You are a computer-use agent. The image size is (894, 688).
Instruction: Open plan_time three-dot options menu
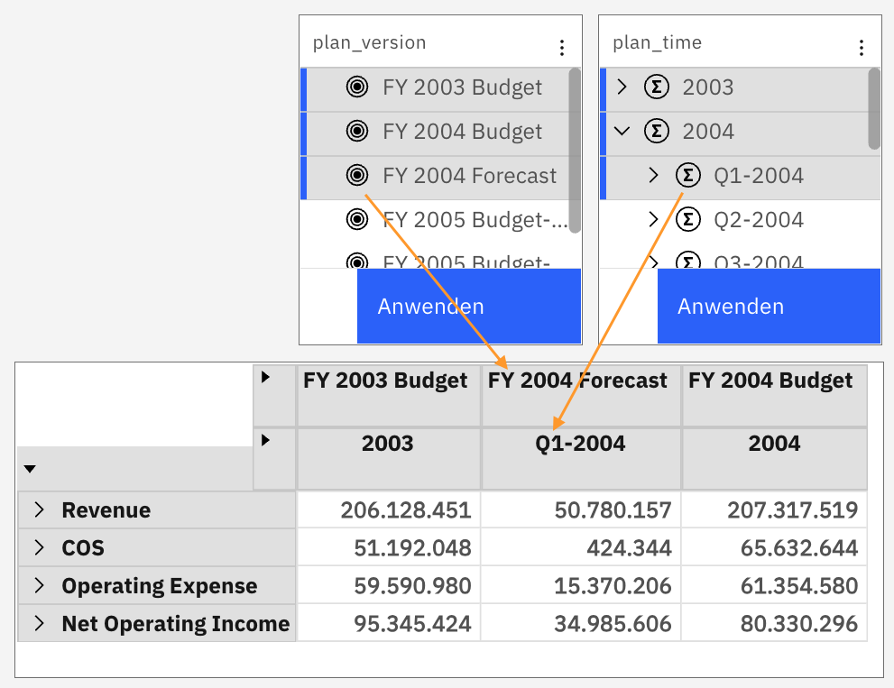point(862,48)
